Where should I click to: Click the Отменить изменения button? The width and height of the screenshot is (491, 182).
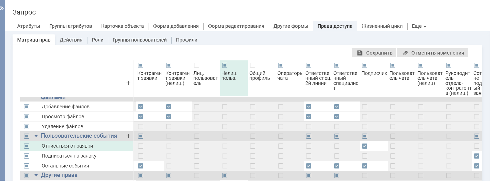pyautogui.click(x=432, y=53)
